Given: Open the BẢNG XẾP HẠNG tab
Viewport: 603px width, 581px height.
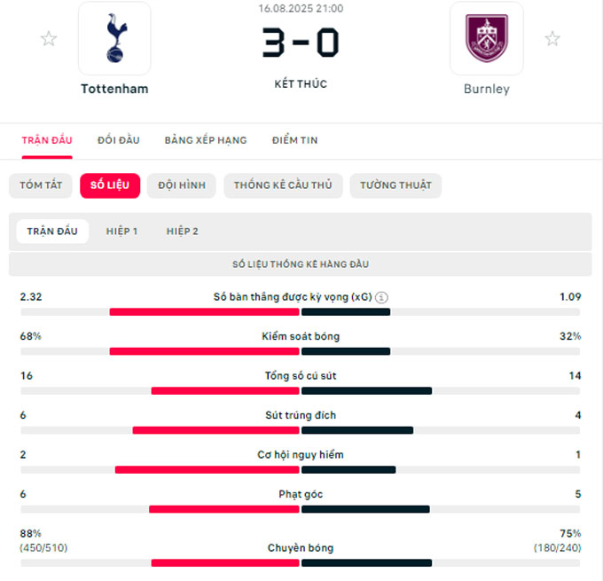Looking at the screenshot, I should [x=206, y=140].
